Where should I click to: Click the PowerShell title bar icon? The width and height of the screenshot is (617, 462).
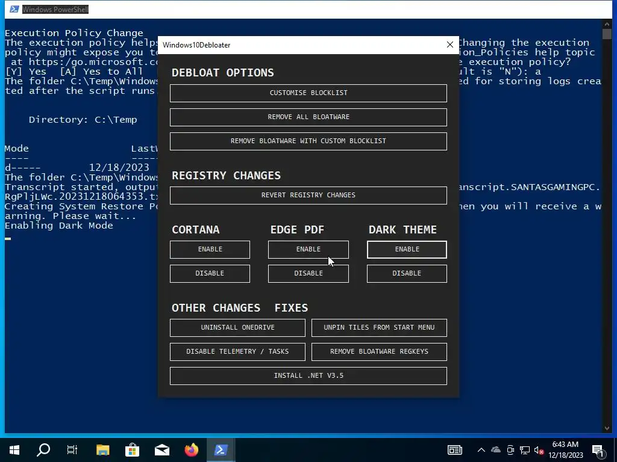click(14, 9)
